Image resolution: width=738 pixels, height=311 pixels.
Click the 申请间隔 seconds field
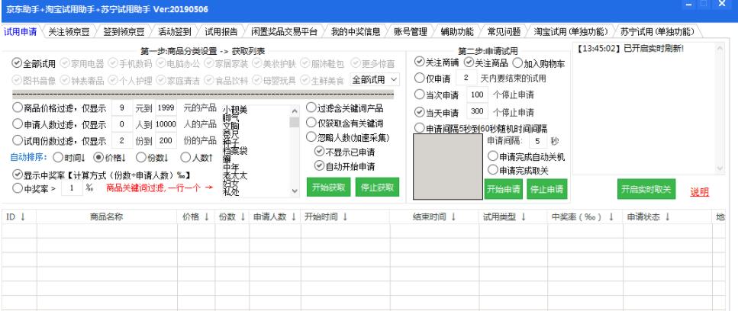538,140
